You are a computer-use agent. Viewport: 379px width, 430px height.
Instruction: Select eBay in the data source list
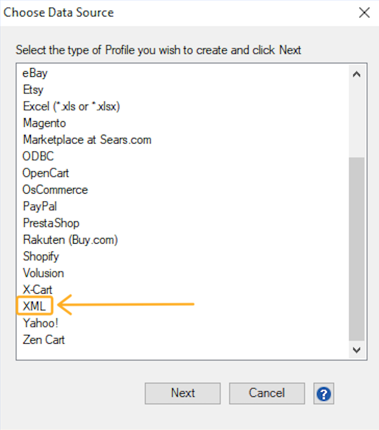[35, 73]
